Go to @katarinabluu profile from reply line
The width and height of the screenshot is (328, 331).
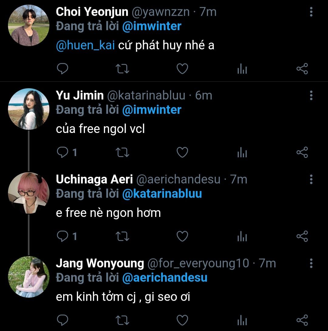pyautogui.click(x=162, y=194)
